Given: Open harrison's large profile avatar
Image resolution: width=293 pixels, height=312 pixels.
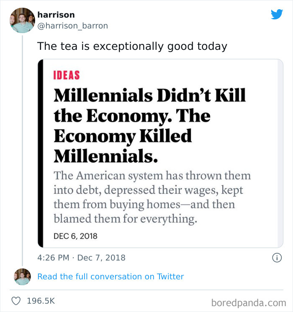Looking at the screenshot, I should [x=22, y=20].
